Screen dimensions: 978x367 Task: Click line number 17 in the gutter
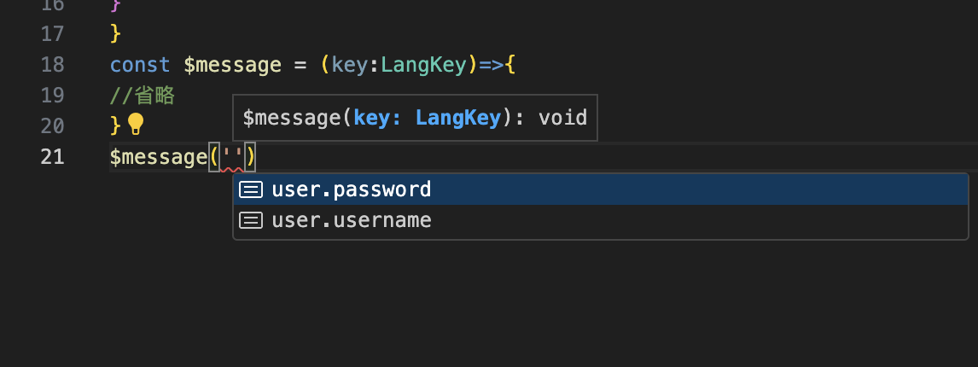[x=53, y=34]
